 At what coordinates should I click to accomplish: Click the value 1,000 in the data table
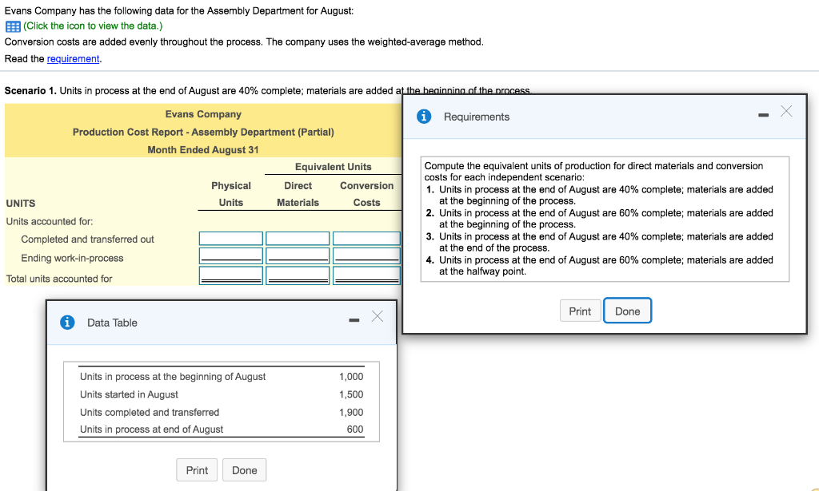(351, 376)
